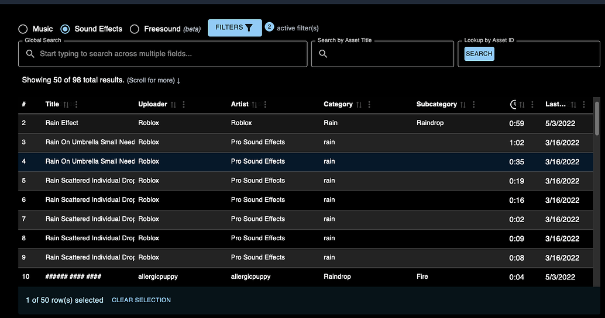
Task: Click allergicpuppy artist cell in row 10
Action: coord(250,276)
